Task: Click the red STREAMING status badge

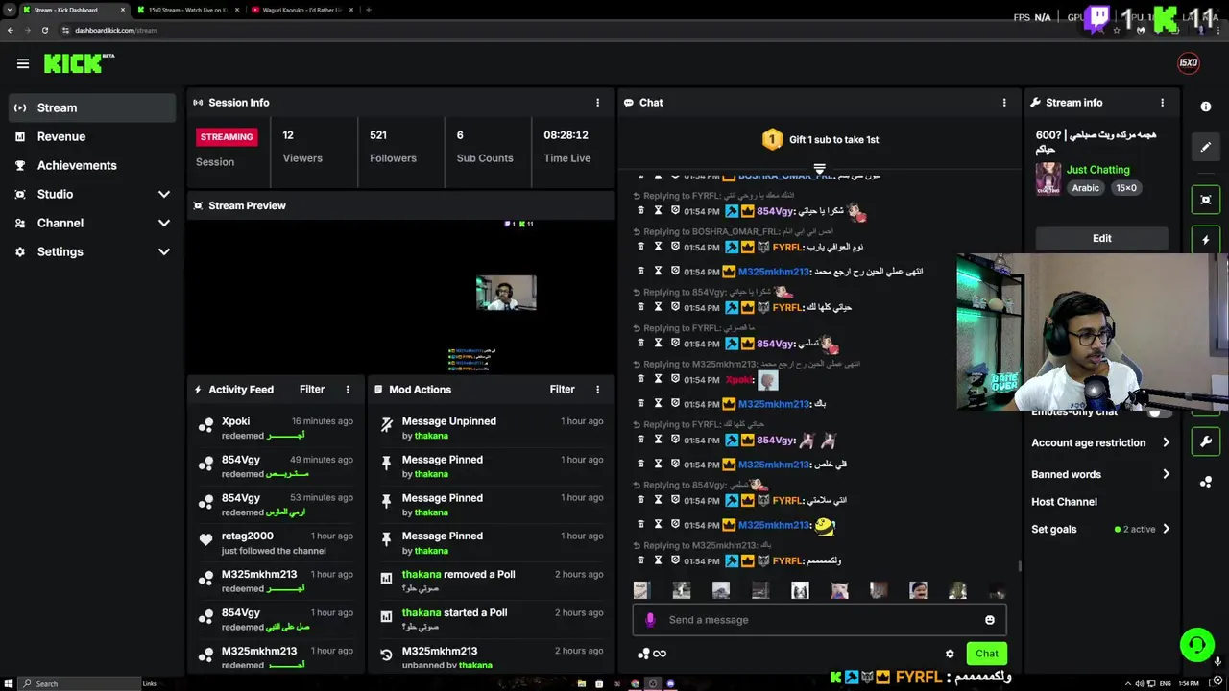Action: click(227, 137)
